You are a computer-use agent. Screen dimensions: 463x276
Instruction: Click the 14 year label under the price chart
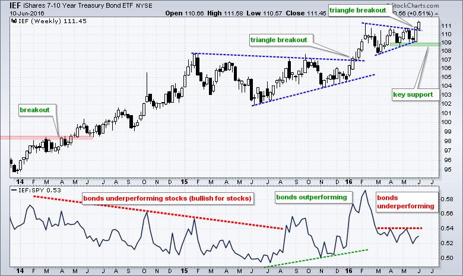[x=20, y=182]
